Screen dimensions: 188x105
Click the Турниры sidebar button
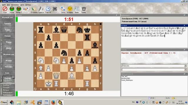7,24
